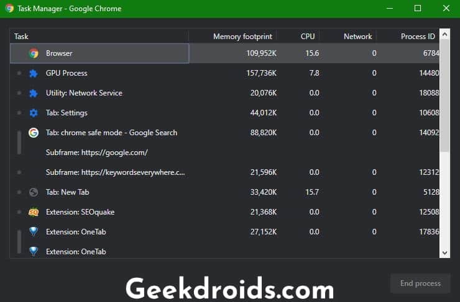Click the Google icon beside chrome safe mode tab
Image resolution: width=460 pixels, height=302 pixels.
(34, 133)
